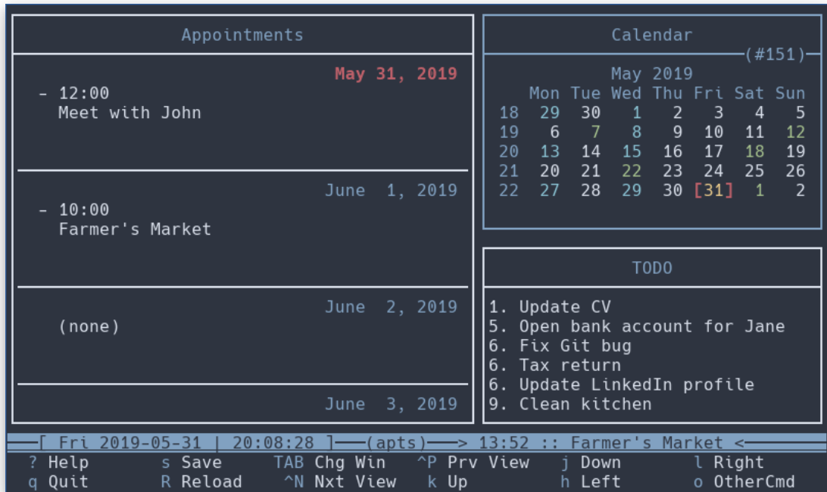This screenshot has width=827, height=492.
Task: Select highlighted day 31 in calendar
Action: pyautogui.click(x=713, y=191)
